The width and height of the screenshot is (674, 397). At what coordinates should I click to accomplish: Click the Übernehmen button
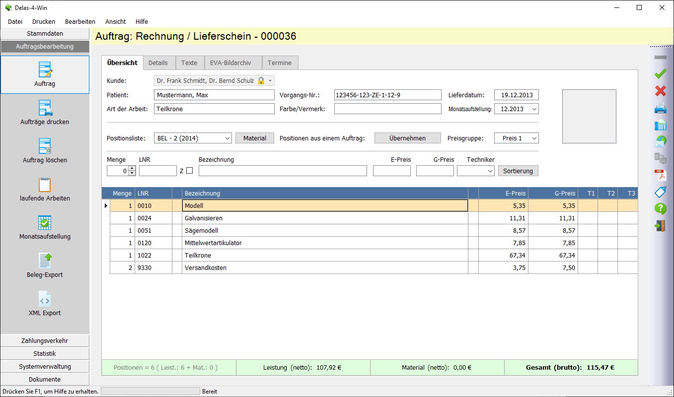coord(407,138)
